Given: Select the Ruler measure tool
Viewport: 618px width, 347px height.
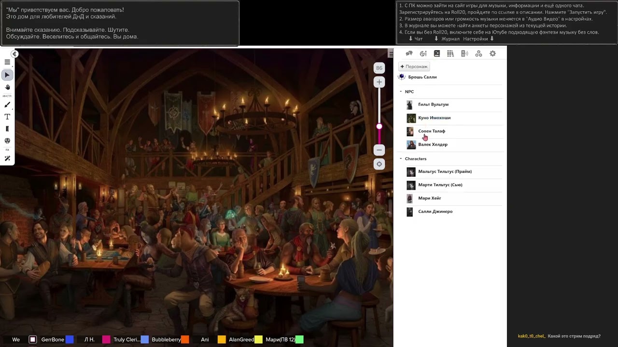Looking at the screenshot, I should tap(7, 129).
